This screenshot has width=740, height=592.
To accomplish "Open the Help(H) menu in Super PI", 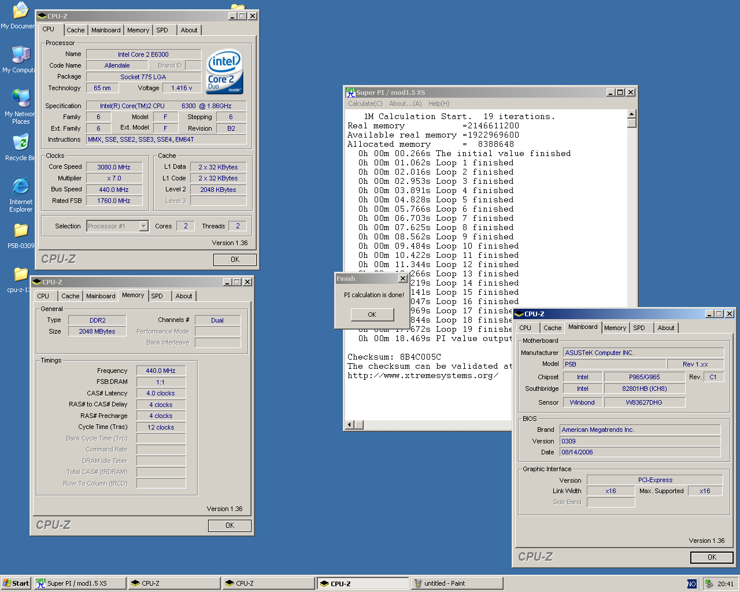I will click(x=439, y=103).
